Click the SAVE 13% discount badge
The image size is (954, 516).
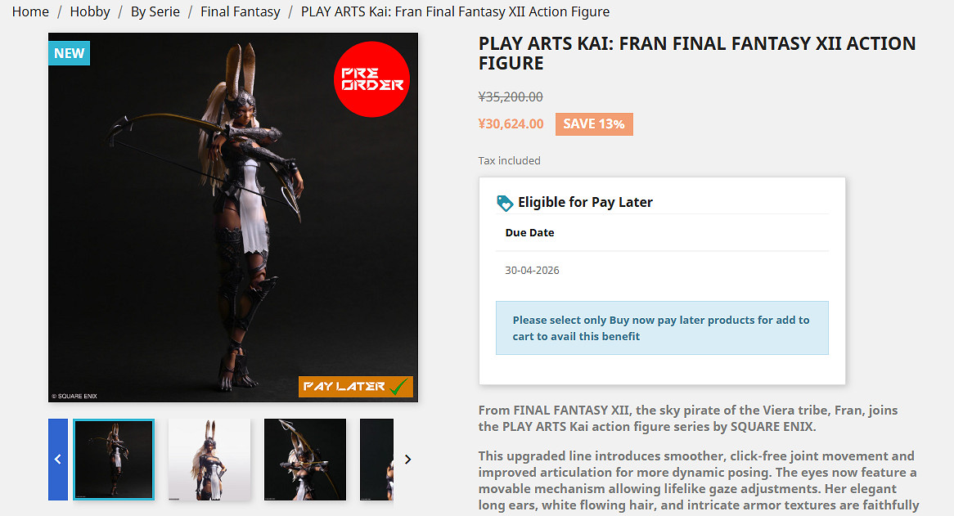point(594,124)
